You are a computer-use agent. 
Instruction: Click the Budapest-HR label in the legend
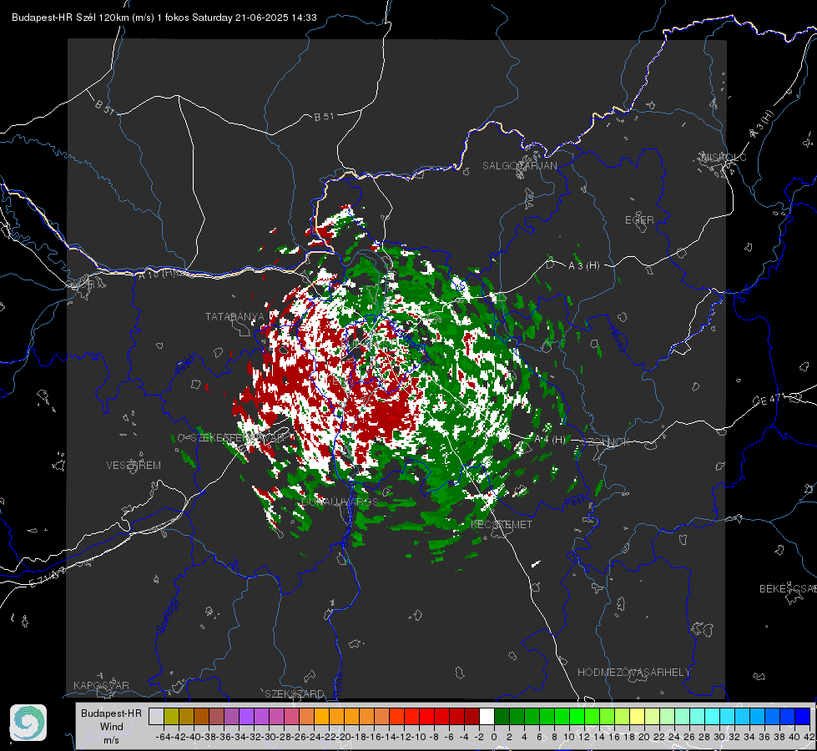112,713
